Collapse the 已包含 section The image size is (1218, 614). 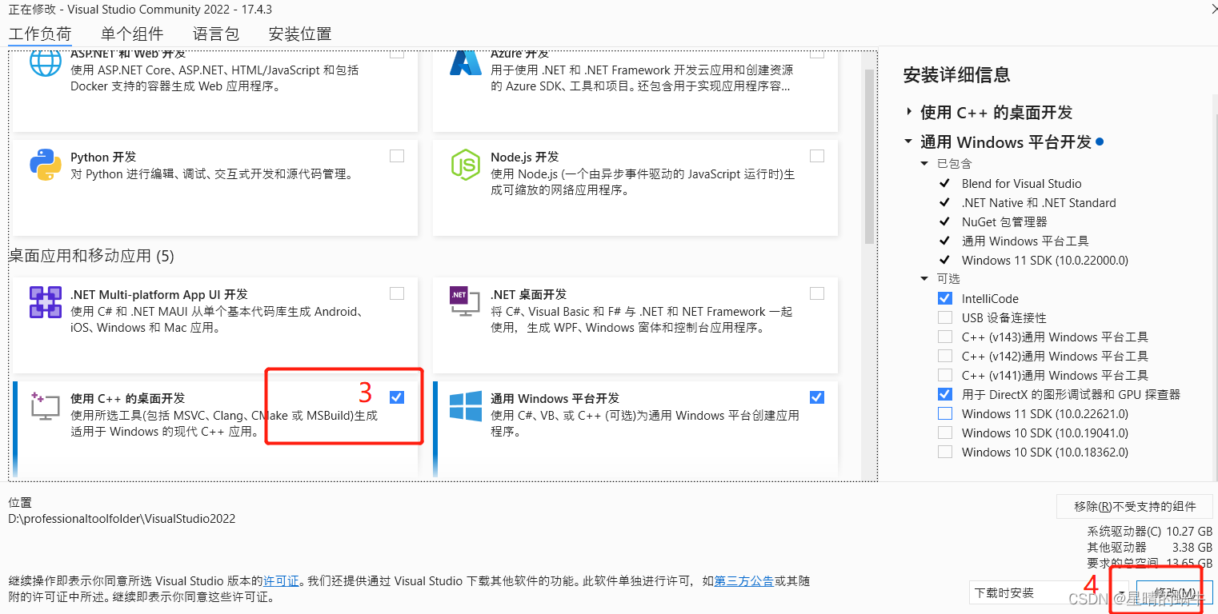coord(926,164)
